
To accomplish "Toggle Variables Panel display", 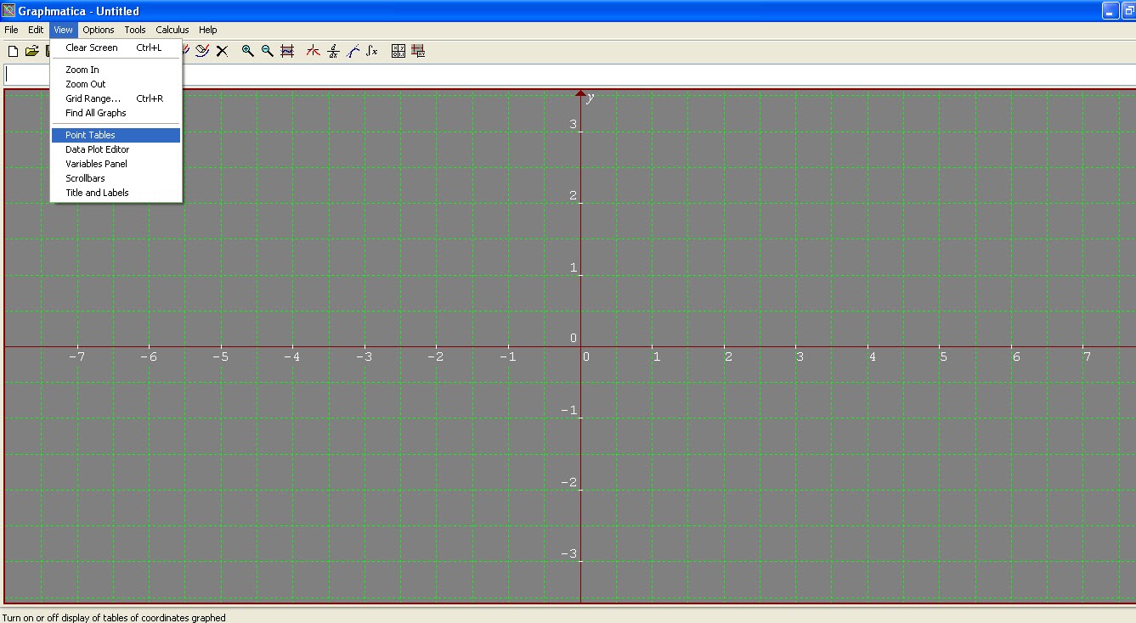I will 116,164.
